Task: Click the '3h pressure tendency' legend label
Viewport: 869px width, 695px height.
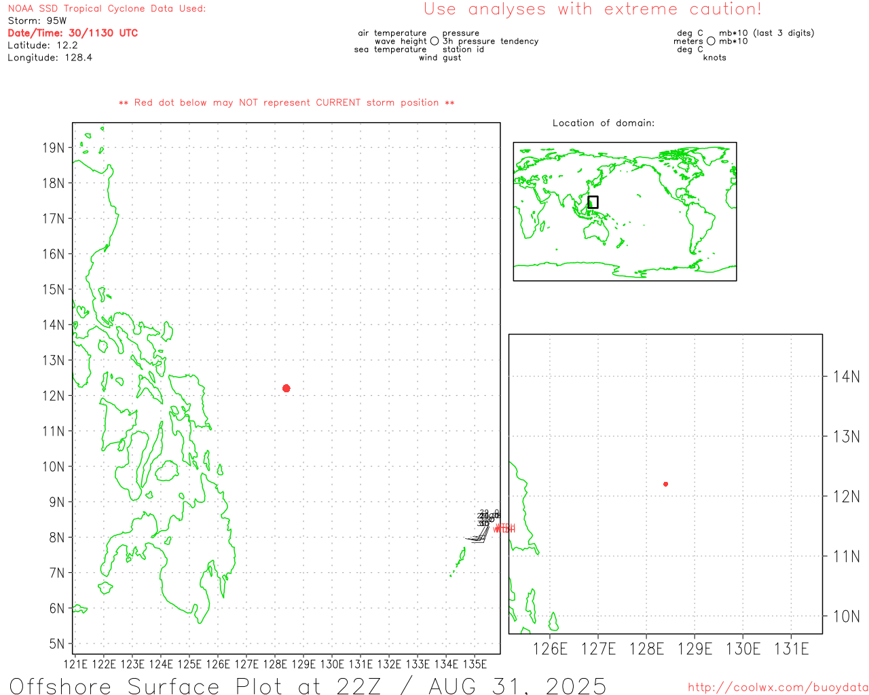Action: (490, 41)
